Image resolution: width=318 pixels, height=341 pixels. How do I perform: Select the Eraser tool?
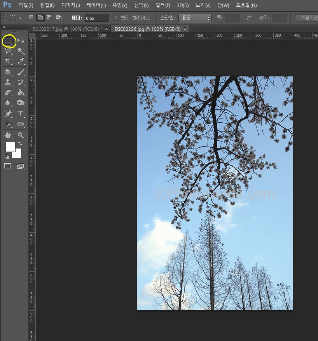[8, 92]
